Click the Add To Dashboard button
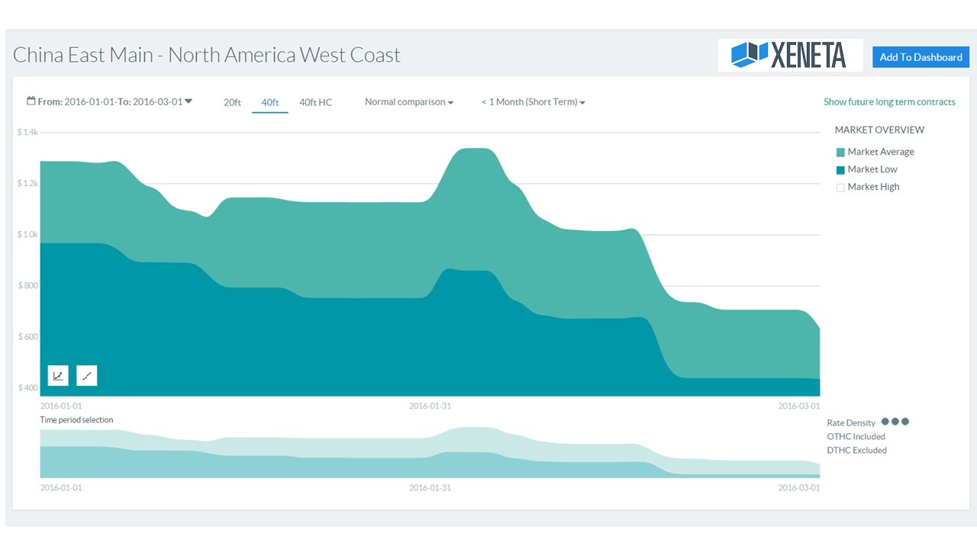Image resolution: width=977 pixels, height=549 pixels. pos(921,57)
